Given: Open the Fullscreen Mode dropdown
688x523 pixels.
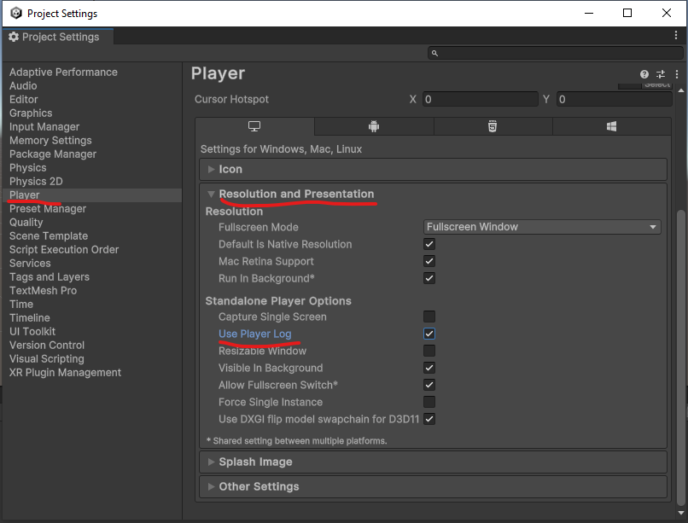Looking at the screenshot, I should pyautogui.click(x=543, y=227).
